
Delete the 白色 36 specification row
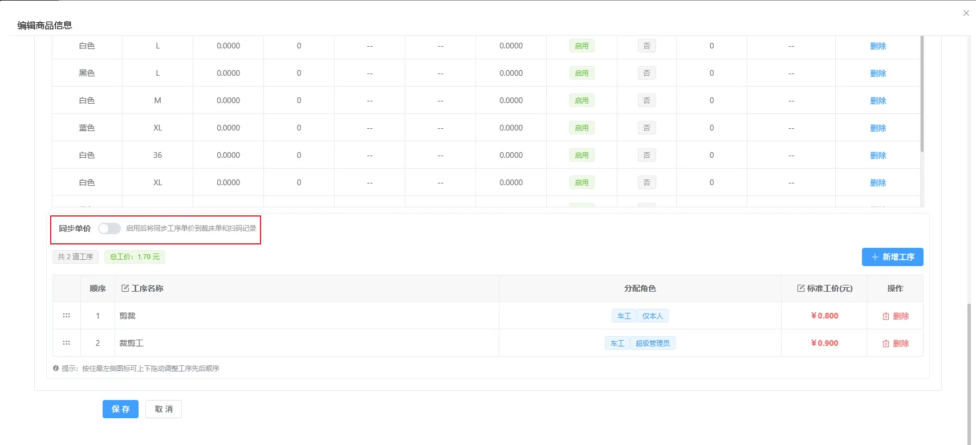[878, 156]
